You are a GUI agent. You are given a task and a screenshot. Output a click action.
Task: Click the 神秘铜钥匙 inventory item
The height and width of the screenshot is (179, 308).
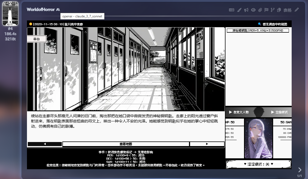click(258, 30)
